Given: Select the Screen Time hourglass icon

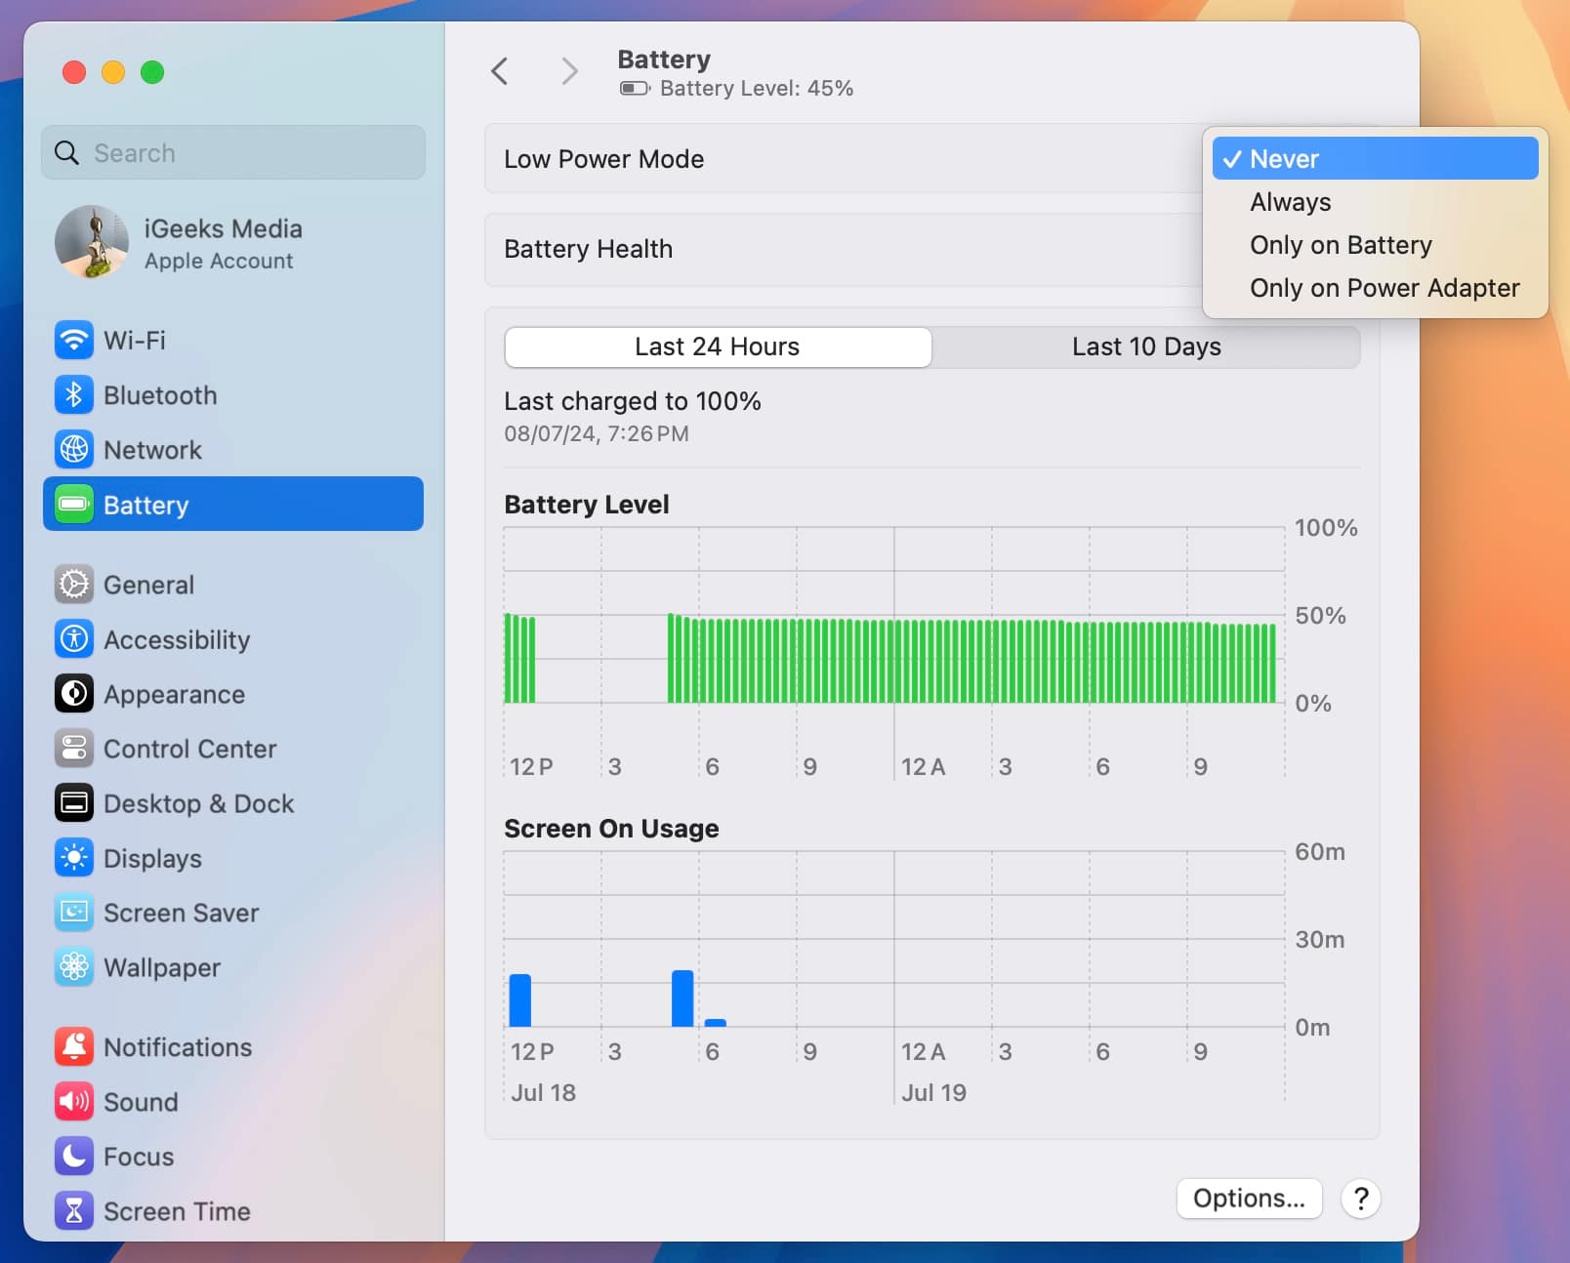Looking at the screenshot, I should (x=74, y=1211).
